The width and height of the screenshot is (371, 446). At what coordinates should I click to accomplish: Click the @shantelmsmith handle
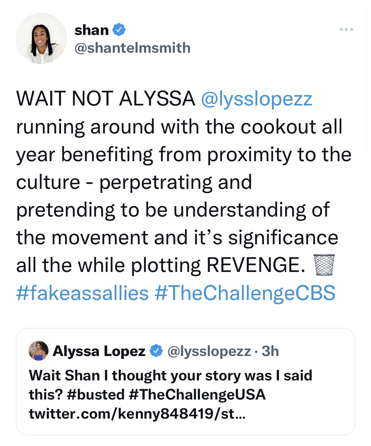coord(133,48)
